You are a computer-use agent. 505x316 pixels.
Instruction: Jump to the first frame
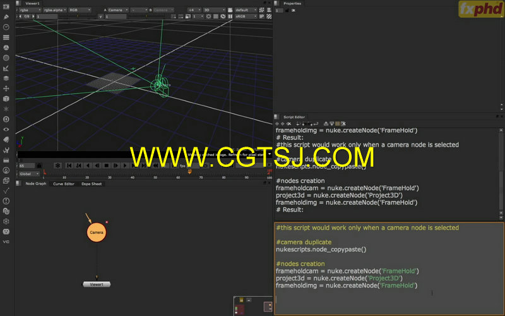(69, 166)
